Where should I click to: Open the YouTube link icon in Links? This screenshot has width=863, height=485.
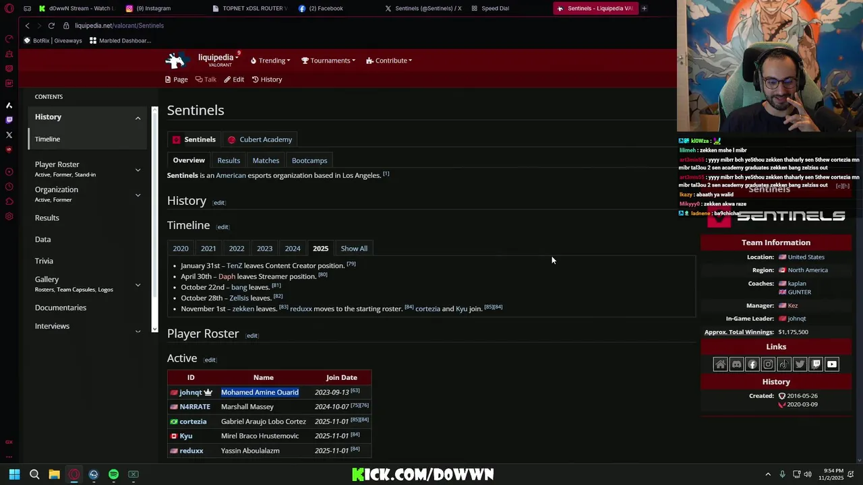tap(832, 364)
